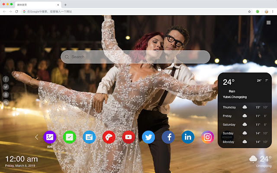Screen dimensions: 277x173
Task: Open the Facebook shortcut in the dock
Action: [x=168, y=137]
